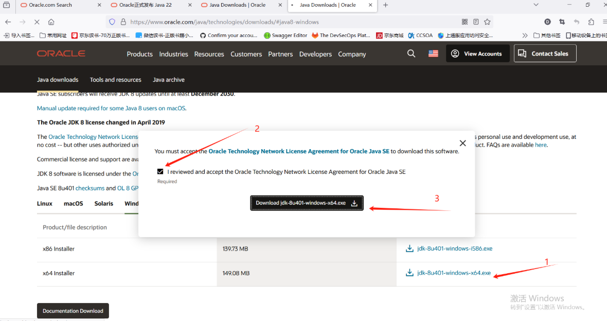Click browser forward arrow

coord(23,22)
